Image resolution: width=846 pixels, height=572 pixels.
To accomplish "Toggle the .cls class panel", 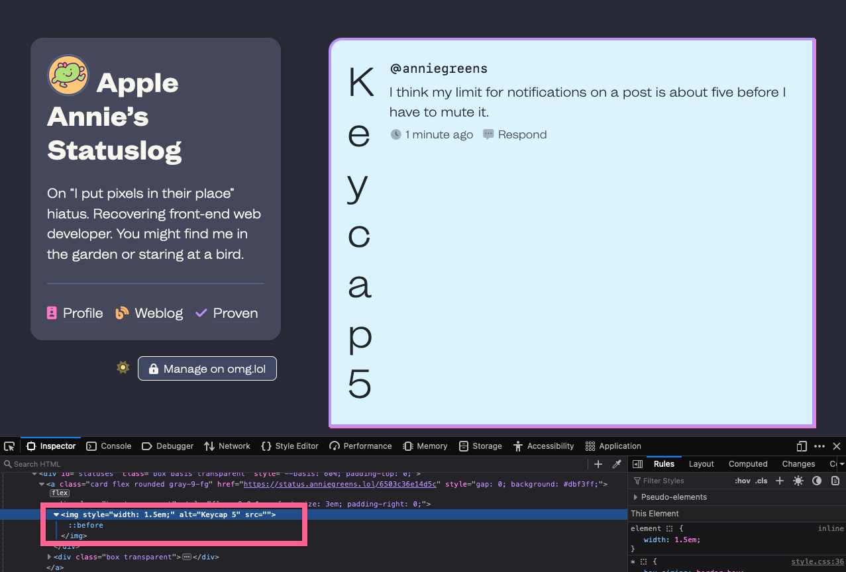I will (762, 481).
